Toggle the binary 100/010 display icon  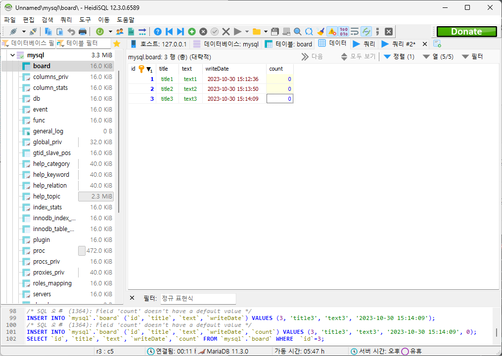coord(344,32)
